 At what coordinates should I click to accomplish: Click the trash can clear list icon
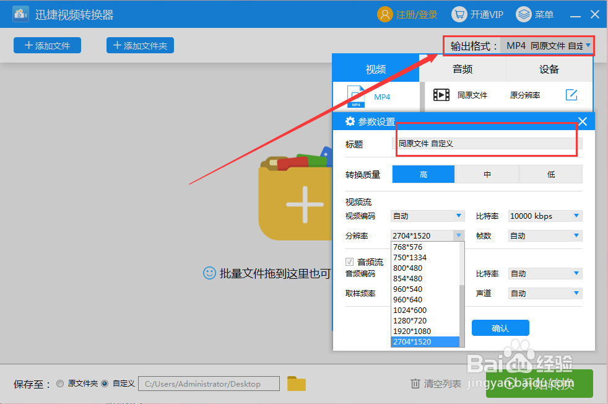click(x=415, y=384)
